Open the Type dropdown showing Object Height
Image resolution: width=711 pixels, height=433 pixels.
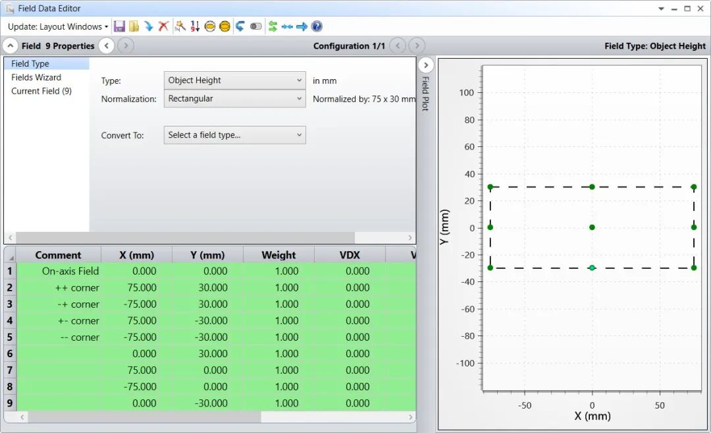(x=234, y=80)
